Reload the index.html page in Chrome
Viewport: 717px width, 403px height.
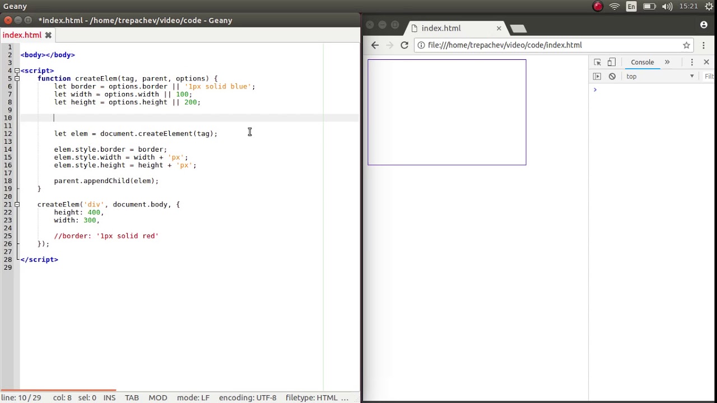404,45
